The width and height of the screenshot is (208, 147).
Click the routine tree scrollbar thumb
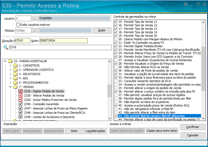pos(109,91)
